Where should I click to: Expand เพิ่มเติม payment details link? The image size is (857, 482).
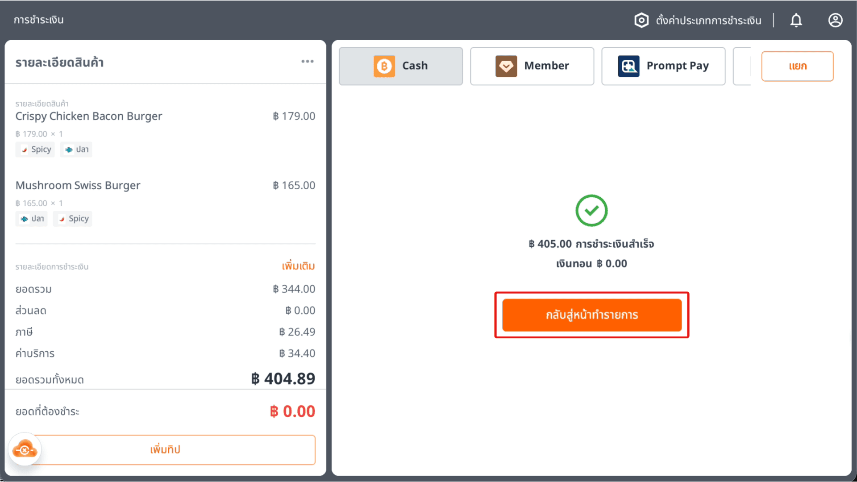[298, 266]
